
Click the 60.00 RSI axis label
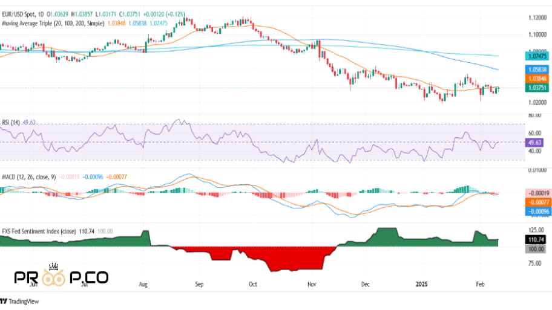coord(535,133)
